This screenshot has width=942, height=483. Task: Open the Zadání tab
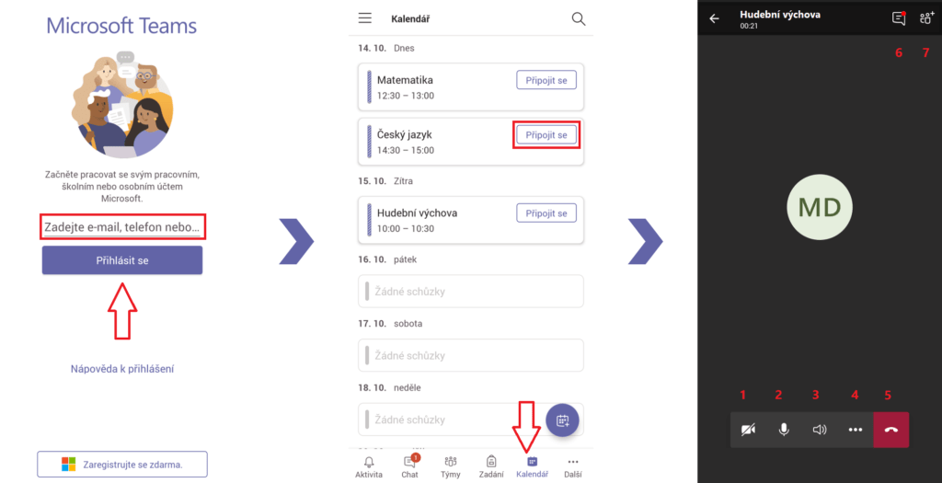pos(491,466)
